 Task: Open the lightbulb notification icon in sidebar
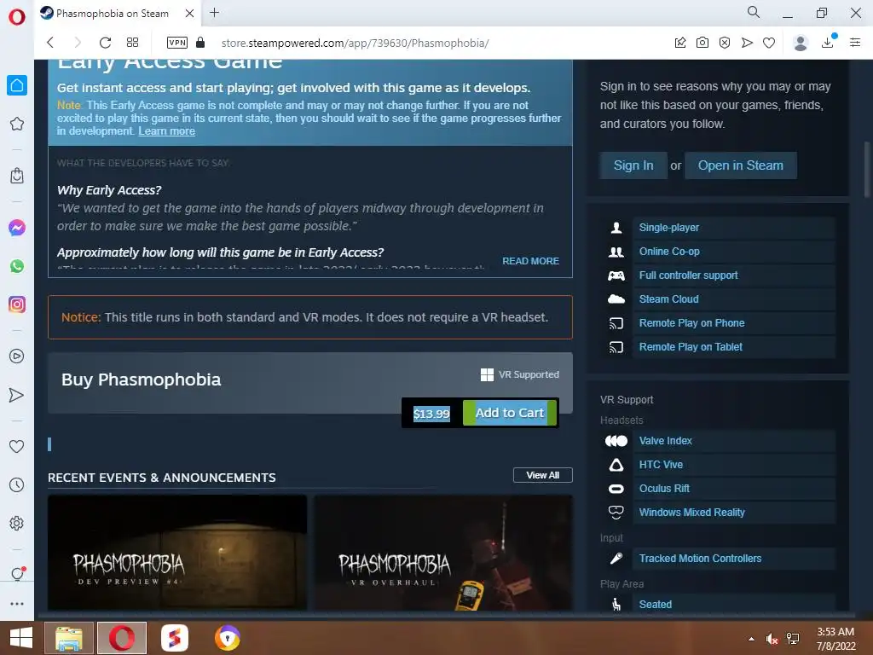point(17,574)
